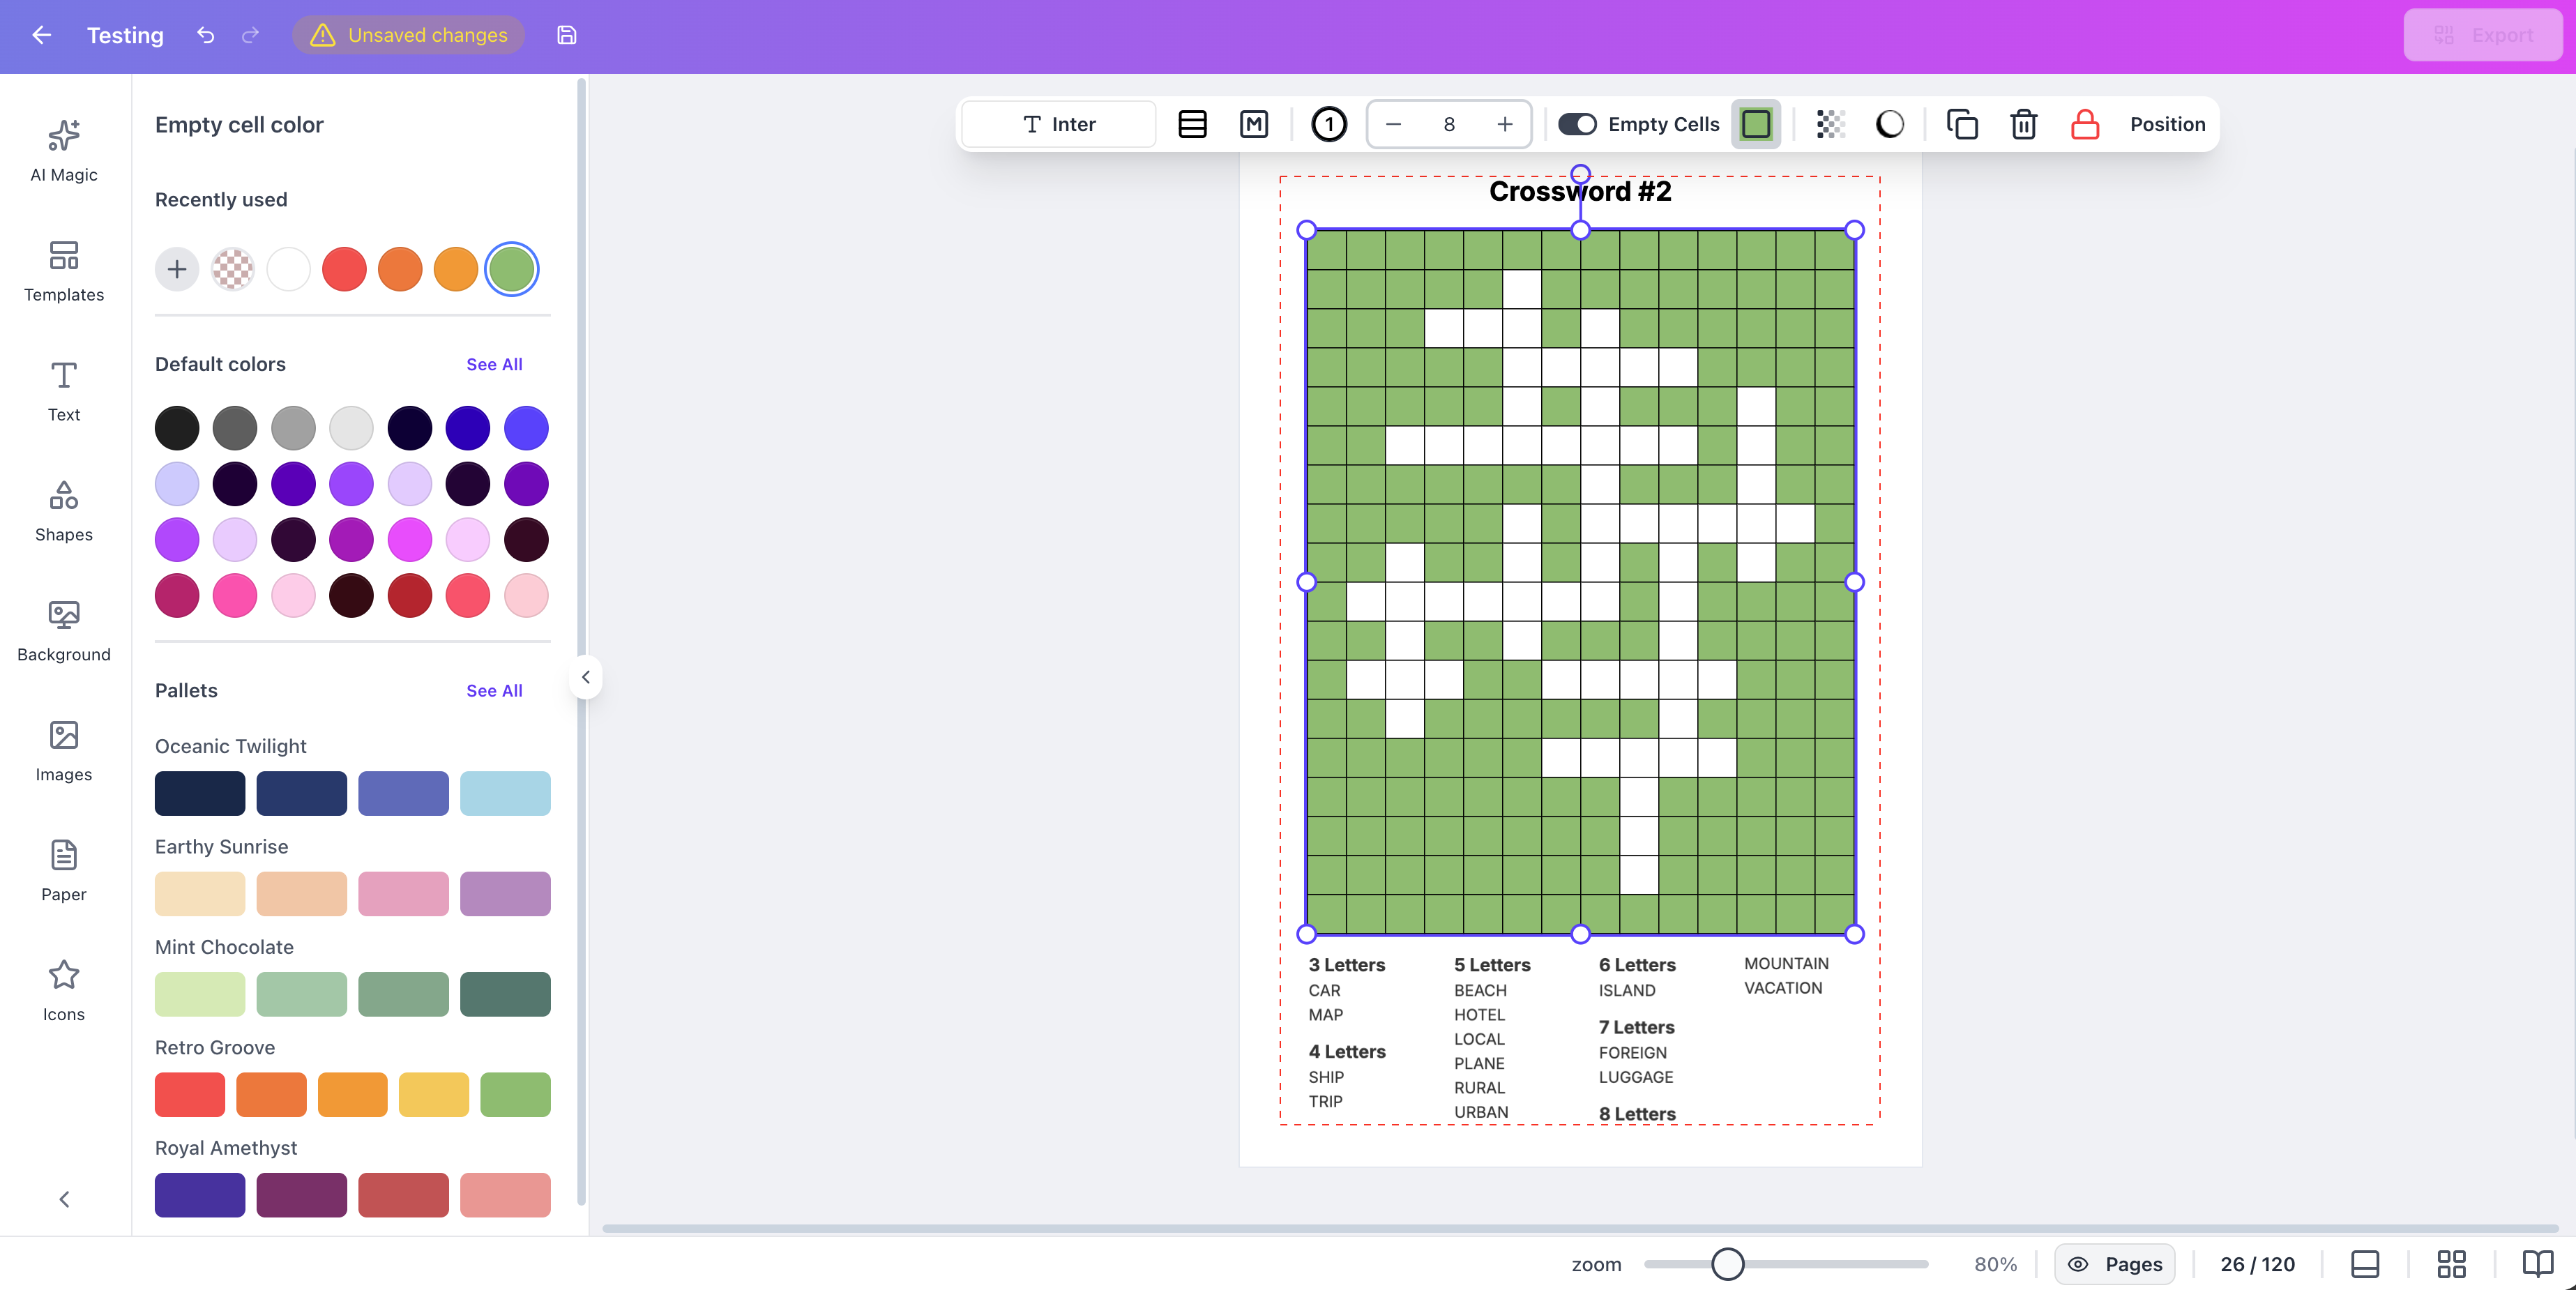Open See All for Default colors
The height and width of the screenshot is (1290, 2576).
(494, 364)
